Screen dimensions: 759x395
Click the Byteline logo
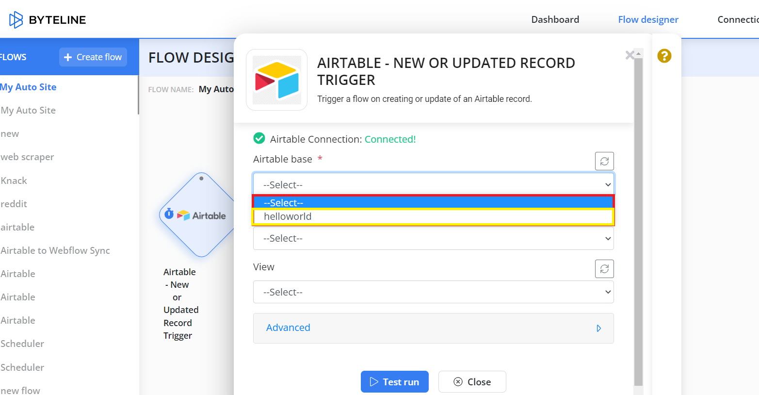coord(48,20)
